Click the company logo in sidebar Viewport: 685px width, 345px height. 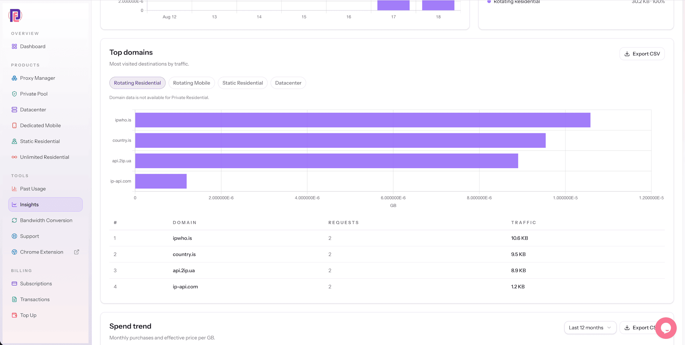[x=15, y=15]
